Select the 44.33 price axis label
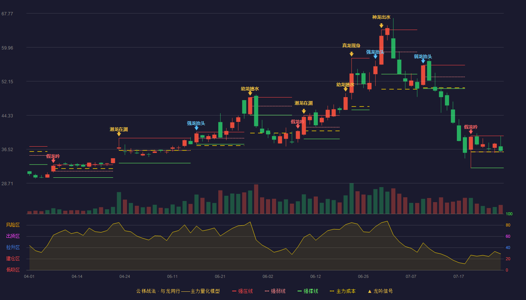The image size is (526, 300). coord(7,116)
